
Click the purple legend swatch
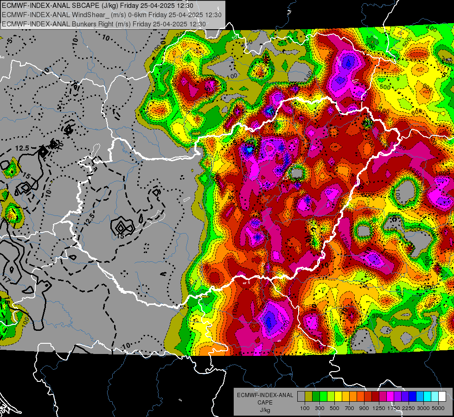(397, 396)
